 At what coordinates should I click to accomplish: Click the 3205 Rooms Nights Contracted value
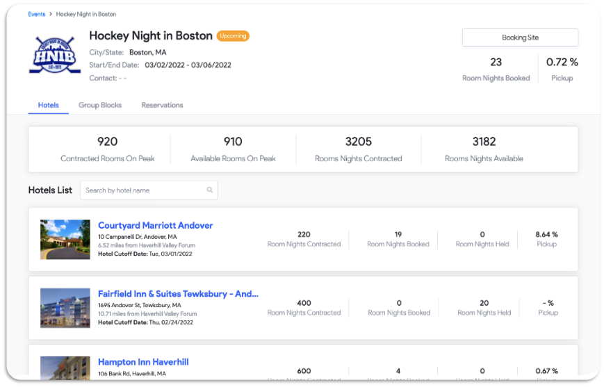click(358, 142)
